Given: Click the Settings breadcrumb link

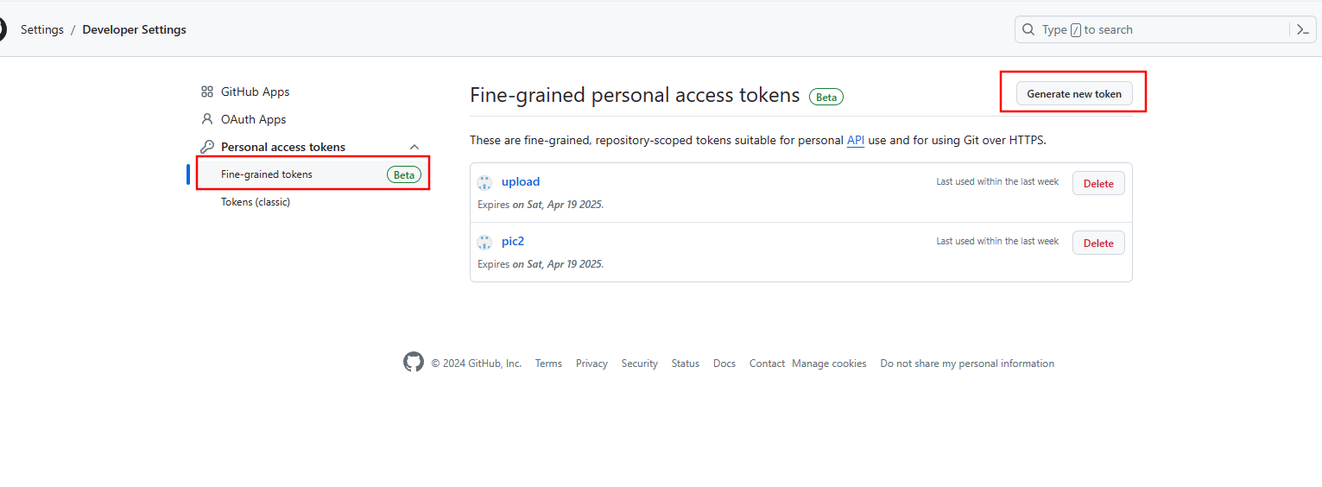Looking at the screenshot, I should click(42, 29).
